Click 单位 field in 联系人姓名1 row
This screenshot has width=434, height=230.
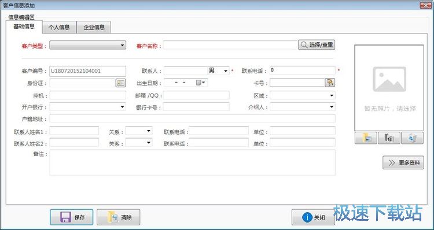click(303, 131)
